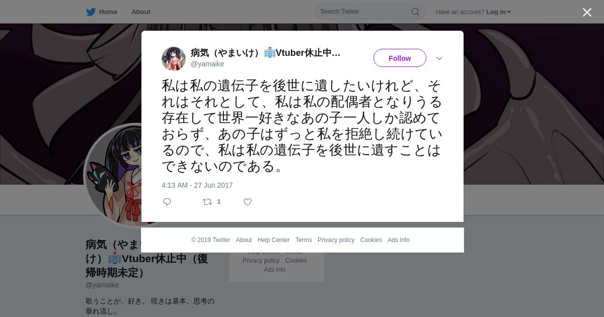Follow the @yamaike account
604x317 pixels.
pos(400,58)
